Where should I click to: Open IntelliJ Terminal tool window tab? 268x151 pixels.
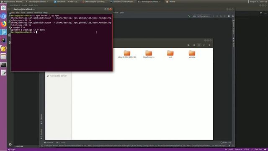pyautogui.click(x=49, y=143)
